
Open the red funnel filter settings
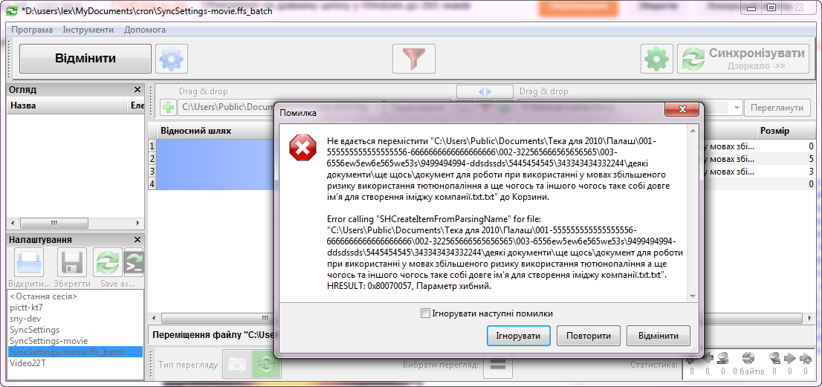click(414, 59)
